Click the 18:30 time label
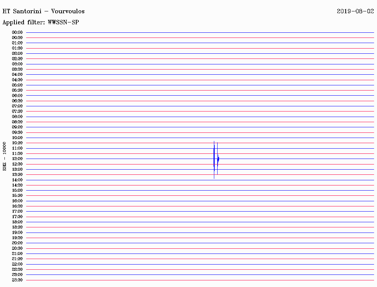Viewport: 377px width, 287px height. (17, 227)
